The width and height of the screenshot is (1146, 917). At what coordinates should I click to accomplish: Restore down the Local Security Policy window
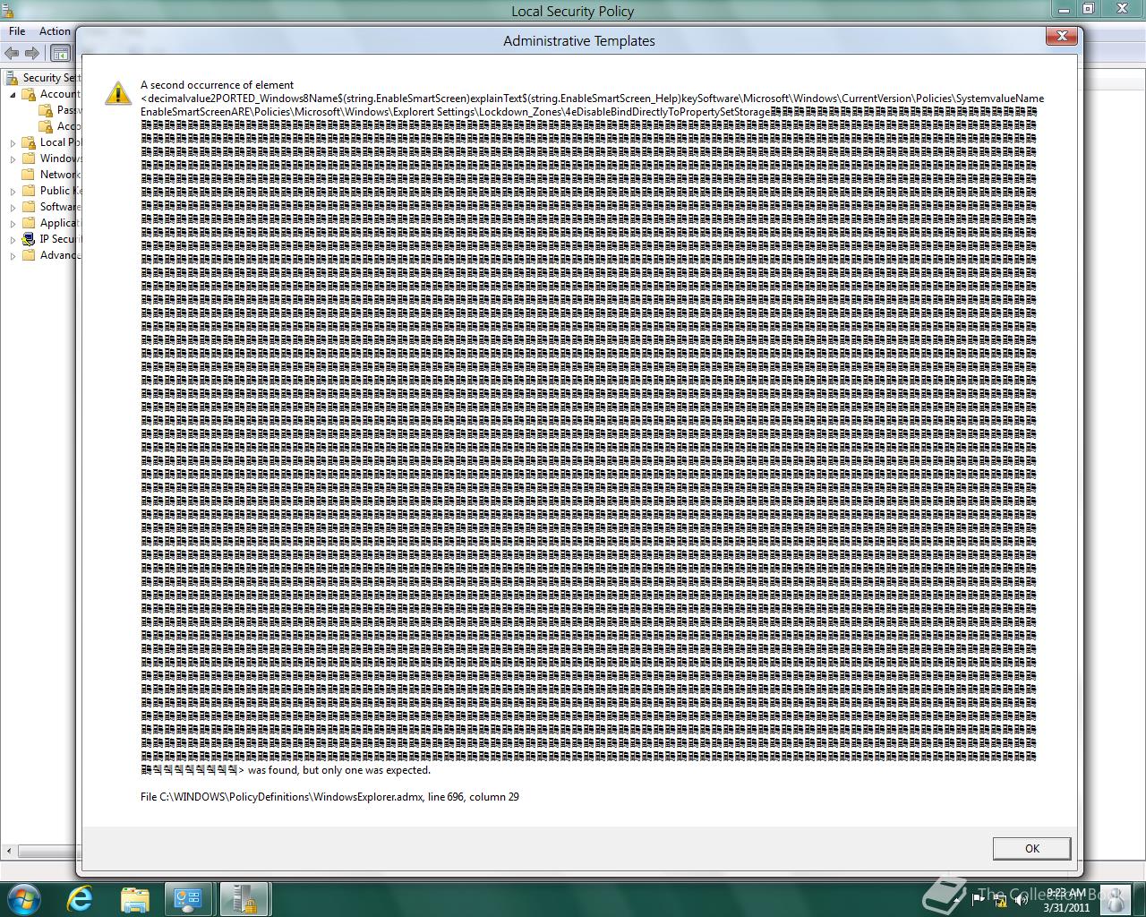point(1088,9)
